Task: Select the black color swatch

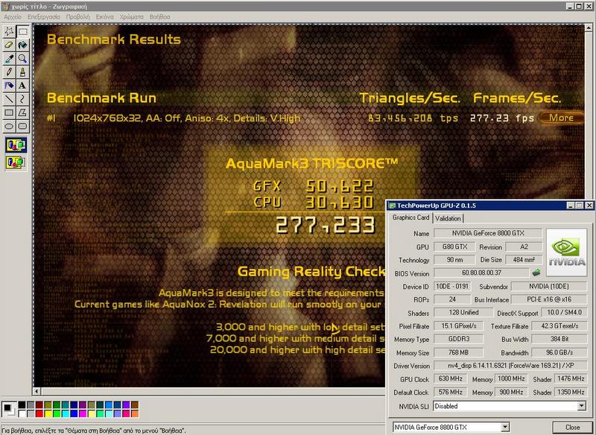Action: [22, 404]
